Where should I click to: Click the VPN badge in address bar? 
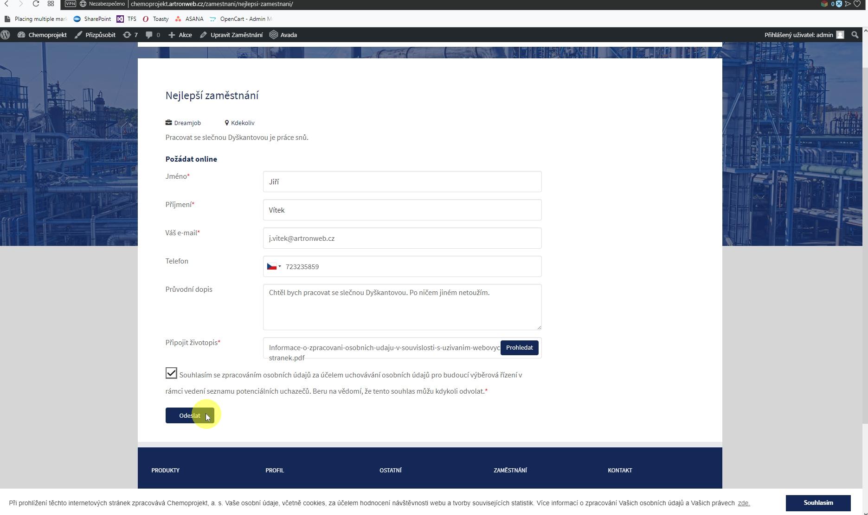[70, 4]
